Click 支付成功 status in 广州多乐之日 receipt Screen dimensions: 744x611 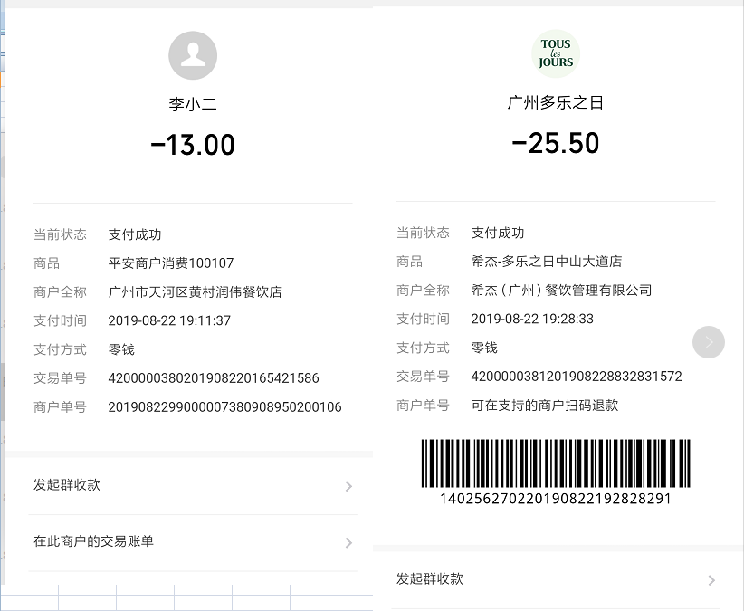[x=498, y=233]
